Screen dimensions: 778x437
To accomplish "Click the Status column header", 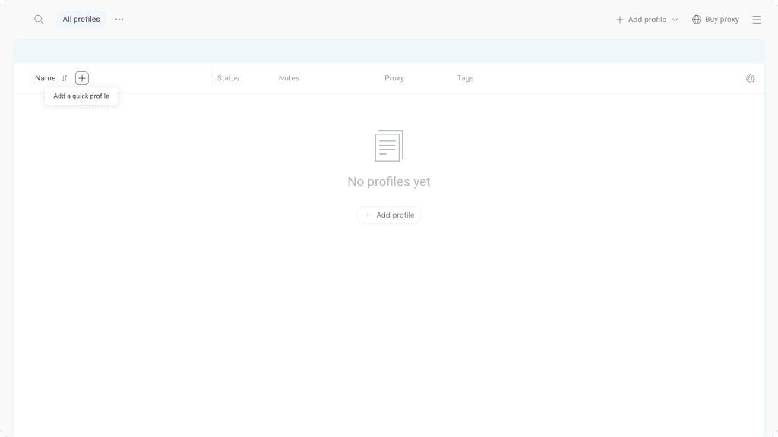I will 228,78.
